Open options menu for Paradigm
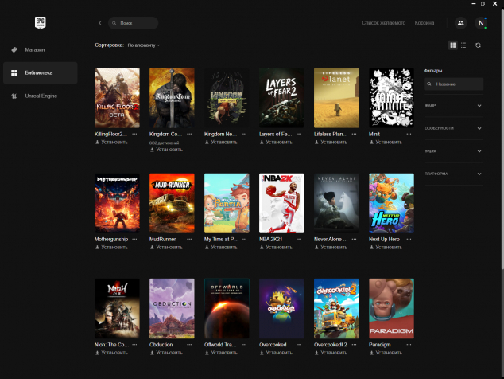This screenshot has height=379, width=504. [409, 345]
